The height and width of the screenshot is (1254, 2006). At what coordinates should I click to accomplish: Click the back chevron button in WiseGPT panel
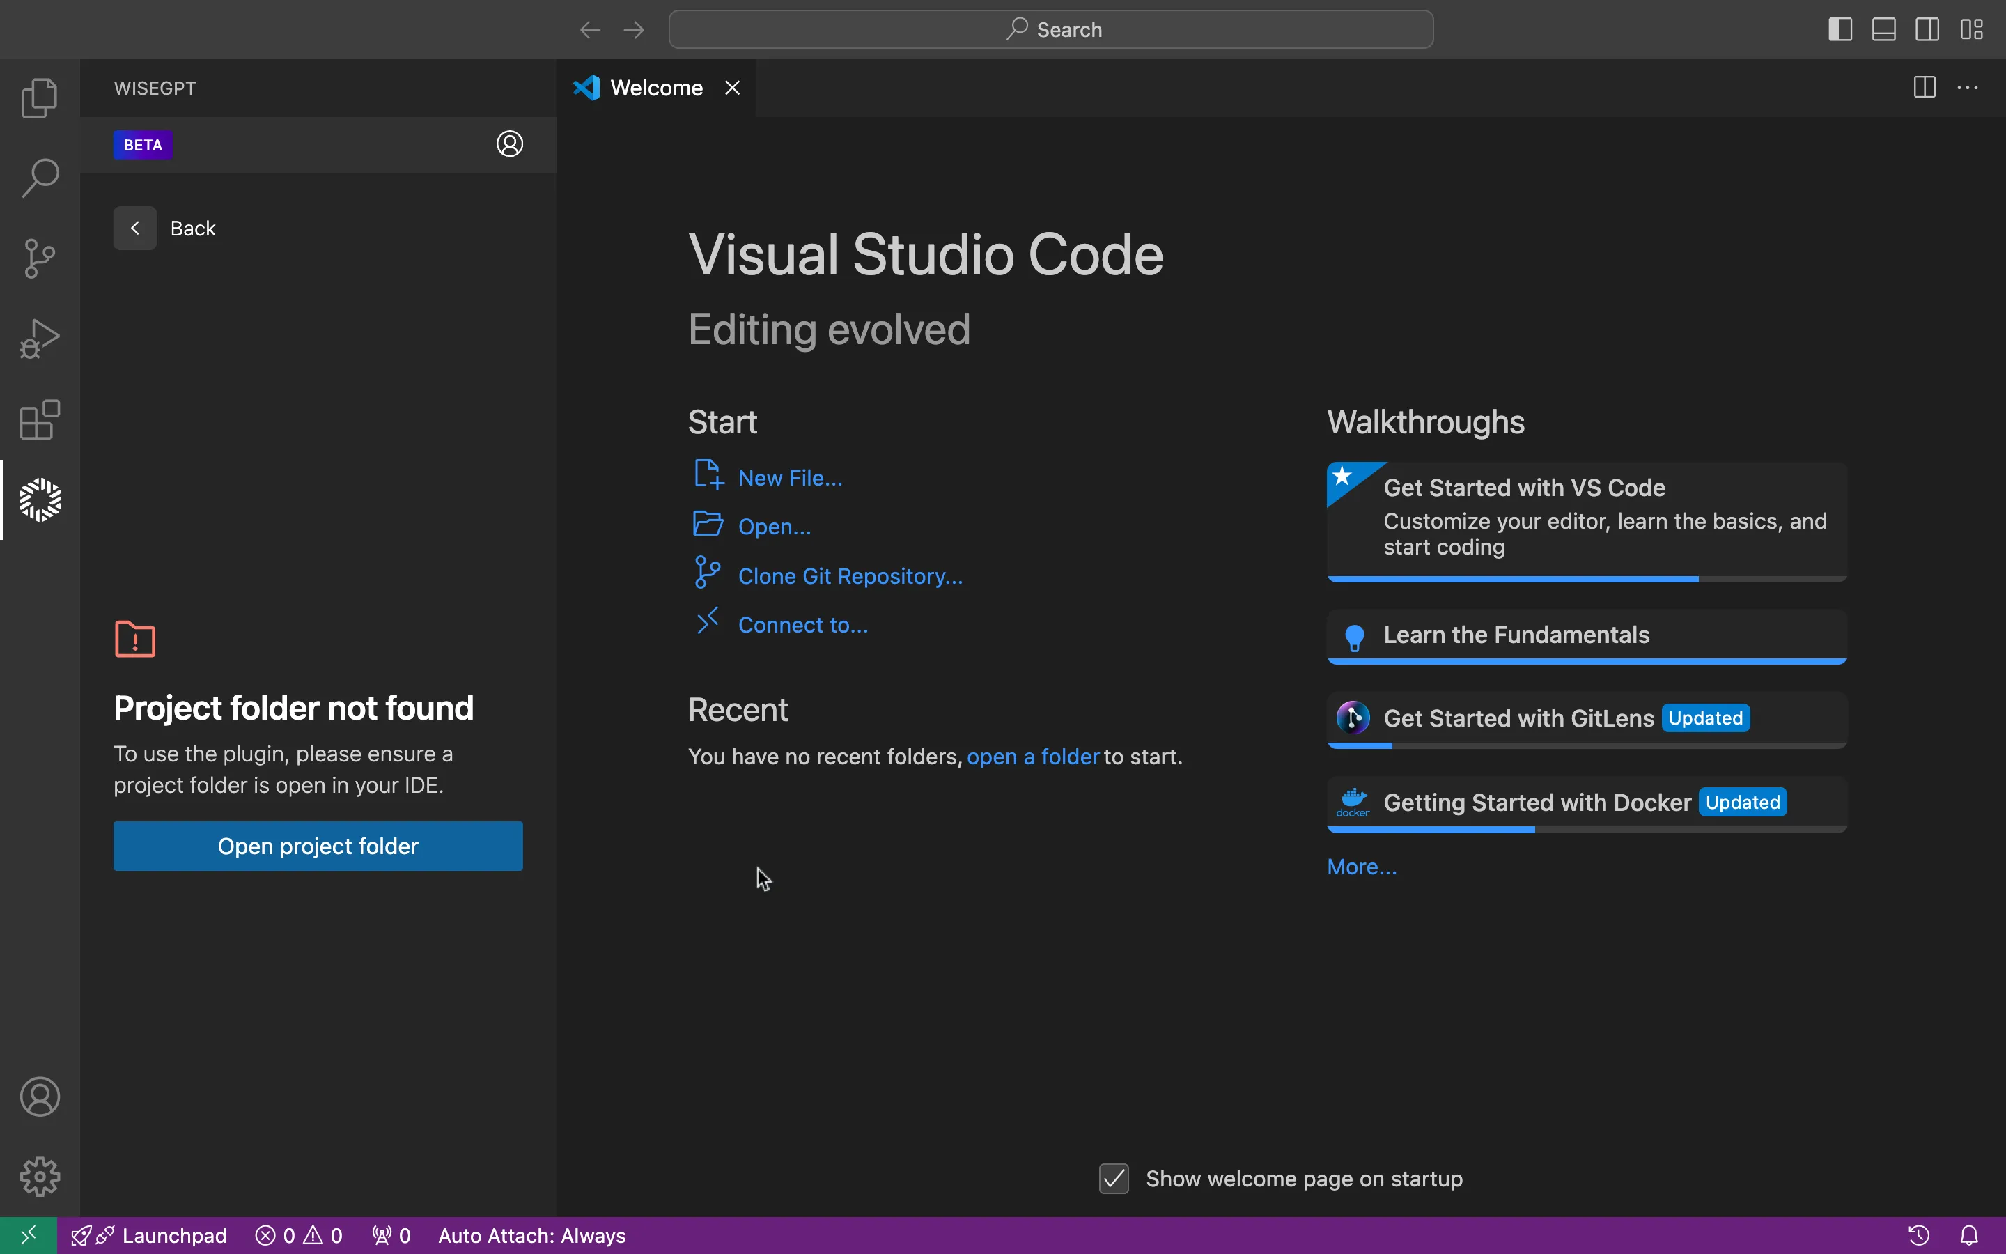(x=135, y=228)
